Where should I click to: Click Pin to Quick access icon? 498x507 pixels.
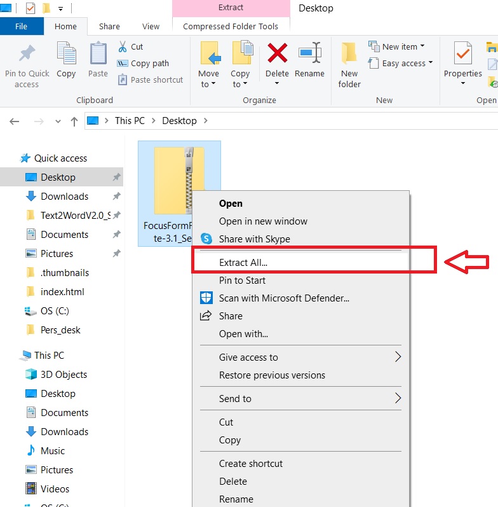click(x=27, y=53)
